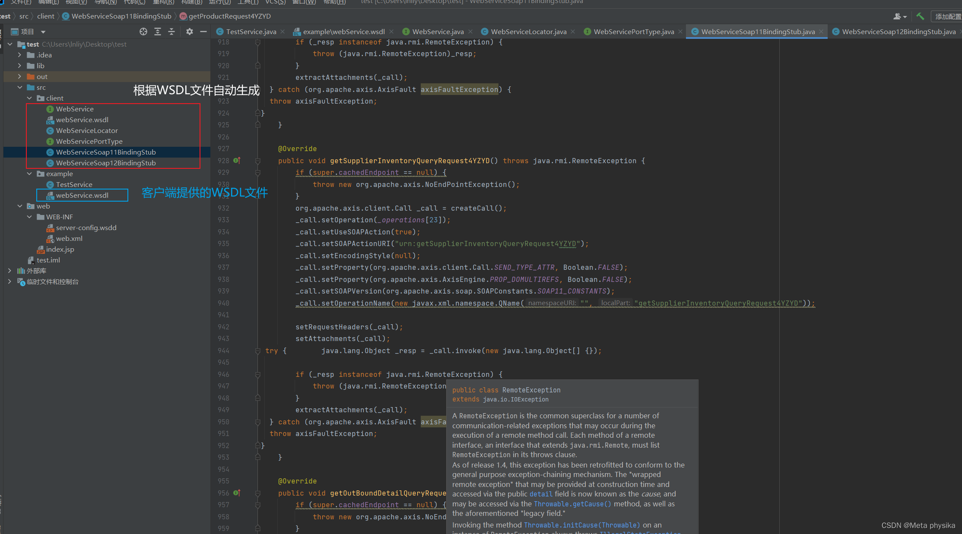962x534 pixels.
Task: Open the project view dropdown arrow
Action: (x=43, y=32)
